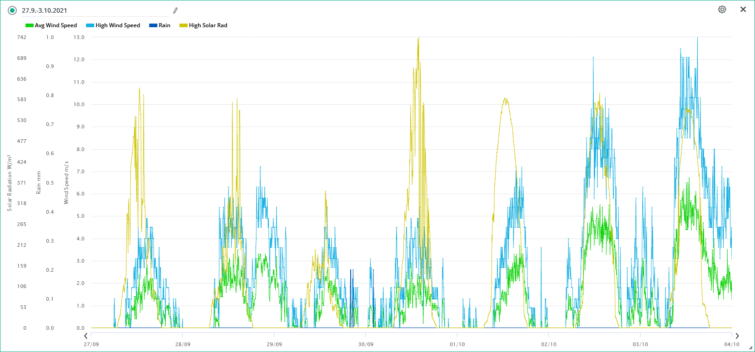Click the chart title 27.9.-3.10.2021 field

click(91, 10)
